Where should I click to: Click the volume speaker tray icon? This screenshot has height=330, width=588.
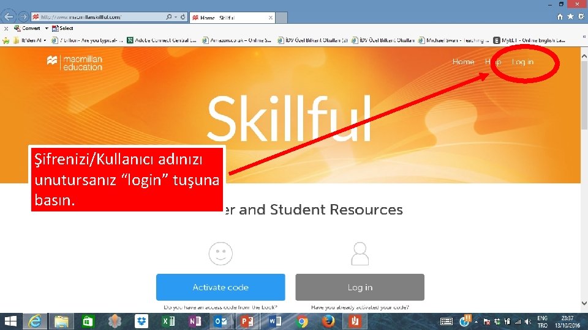tap(528, 322)
